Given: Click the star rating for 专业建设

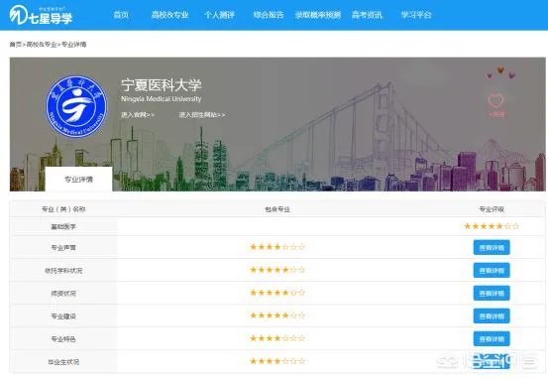Looking at the screenshot, I should 277,316.
